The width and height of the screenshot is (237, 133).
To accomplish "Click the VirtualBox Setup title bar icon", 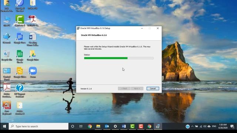I will pyautogui.click(x=78, y=28).
